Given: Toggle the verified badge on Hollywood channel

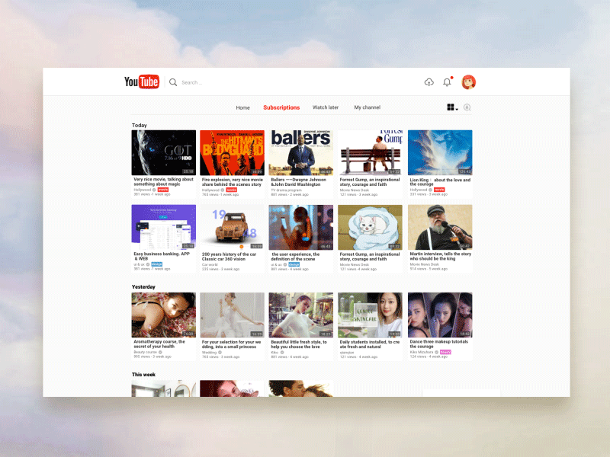Looking at the screenshot, I should tap(154, 189).
